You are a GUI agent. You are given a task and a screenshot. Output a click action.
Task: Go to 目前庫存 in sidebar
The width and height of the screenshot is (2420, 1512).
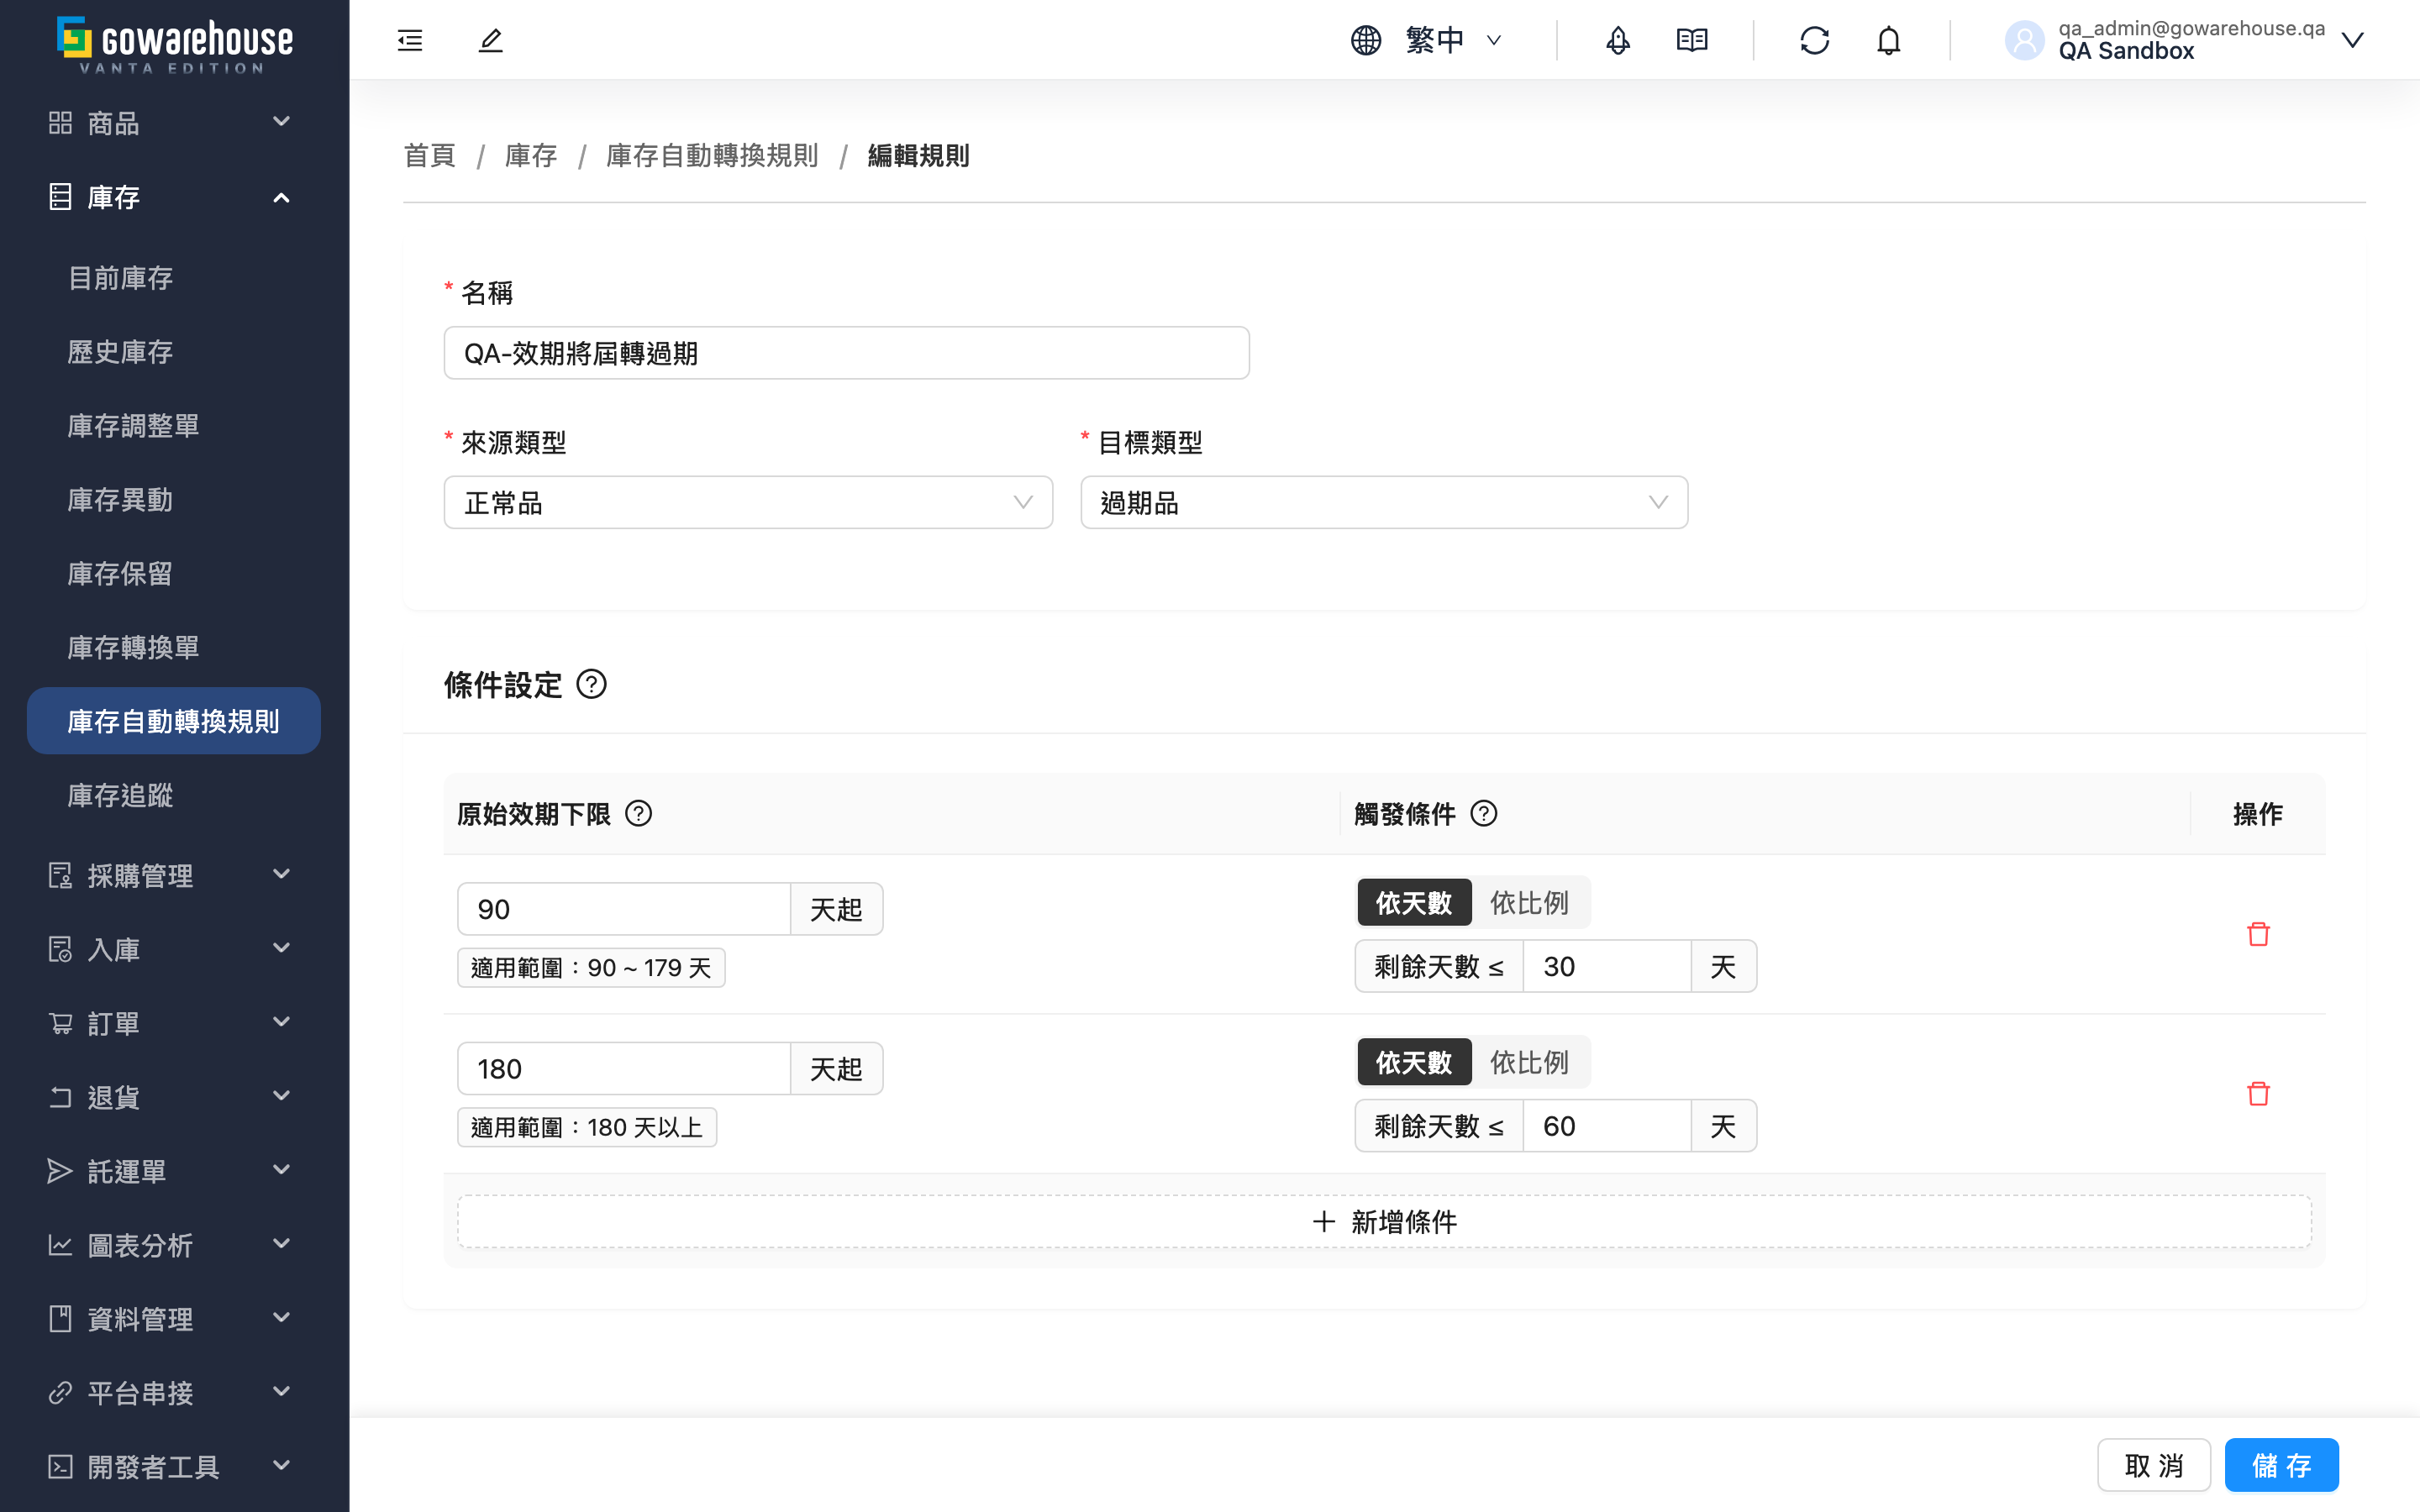point(120,277)
